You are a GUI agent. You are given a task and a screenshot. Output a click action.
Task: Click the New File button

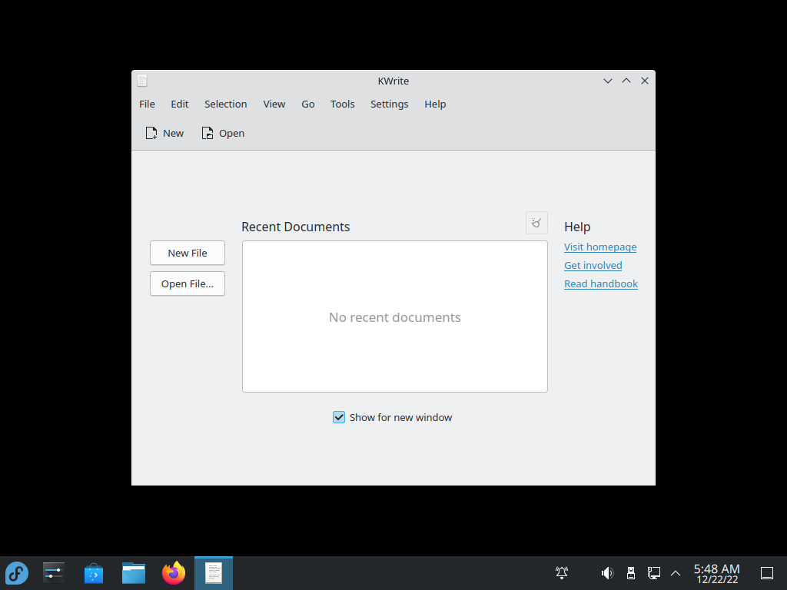tap(188, 253)
